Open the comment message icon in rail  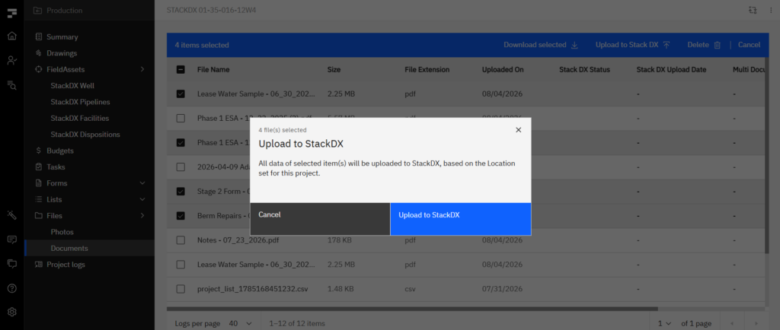12,240
